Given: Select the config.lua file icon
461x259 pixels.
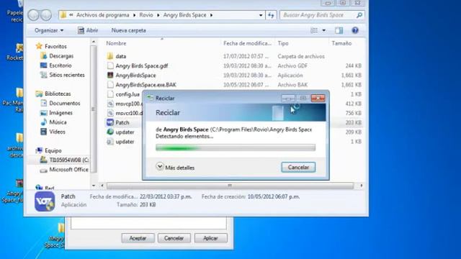Looking at the screenshot, I should coord(110,94).
